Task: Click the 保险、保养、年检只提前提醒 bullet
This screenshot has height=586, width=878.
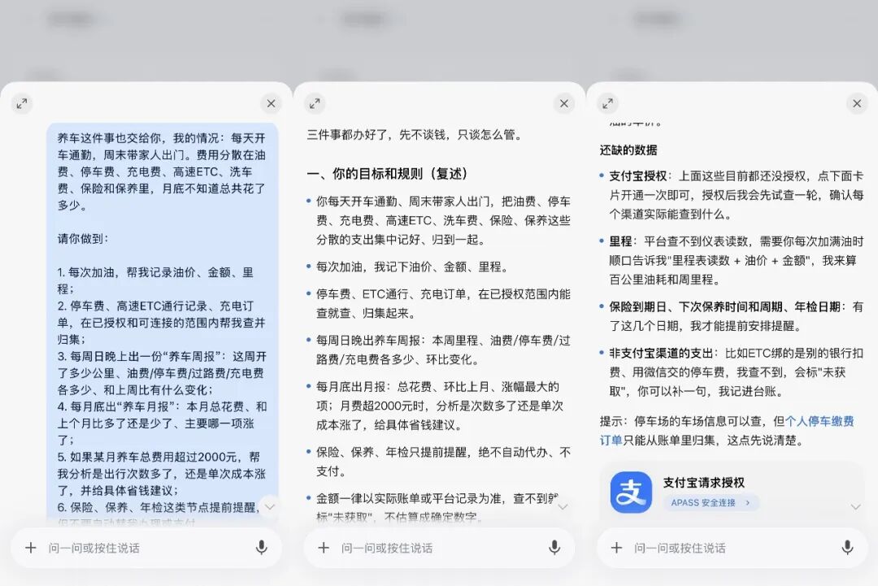Action: point(443,462)
